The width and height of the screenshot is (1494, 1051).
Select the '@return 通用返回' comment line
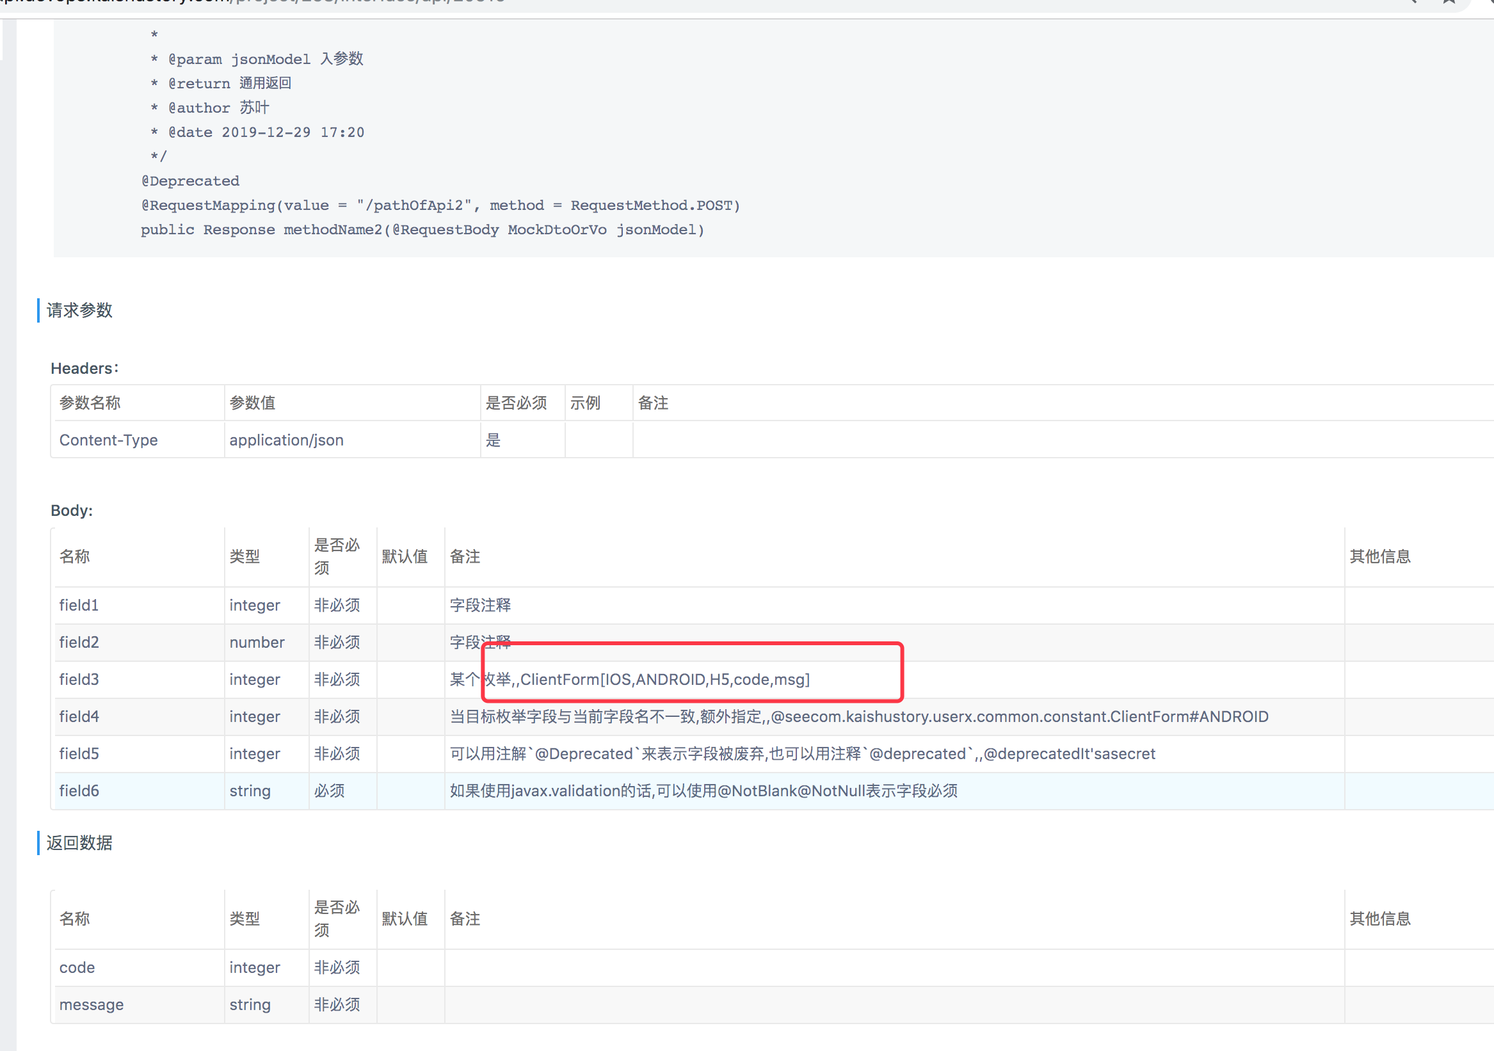[x=221, y=83]
